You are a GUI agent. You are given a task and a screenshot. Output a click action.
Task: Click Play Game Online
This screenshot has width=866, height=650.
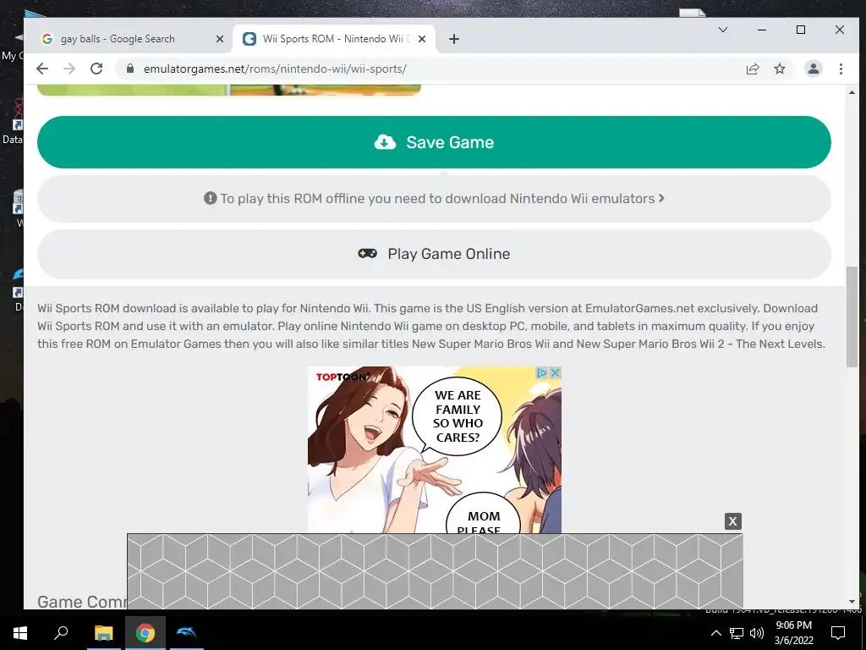[434, 254]
